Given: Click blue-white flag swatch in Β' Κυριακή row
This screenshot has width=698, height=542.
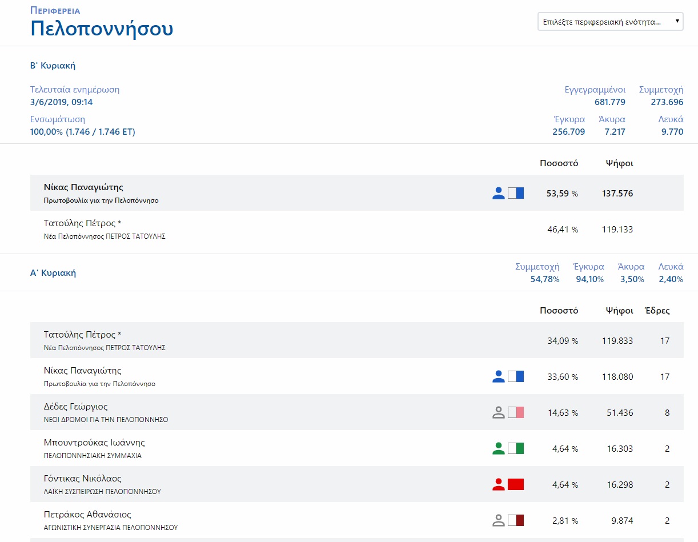Looking at the screenshot, I should (x=516, y=193).
